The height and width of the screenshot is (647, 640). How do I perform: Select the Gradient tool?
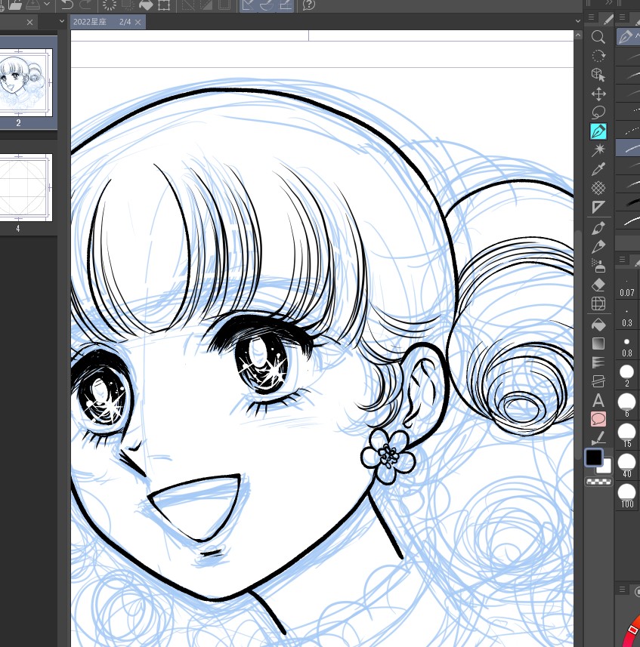coord(598,344)
